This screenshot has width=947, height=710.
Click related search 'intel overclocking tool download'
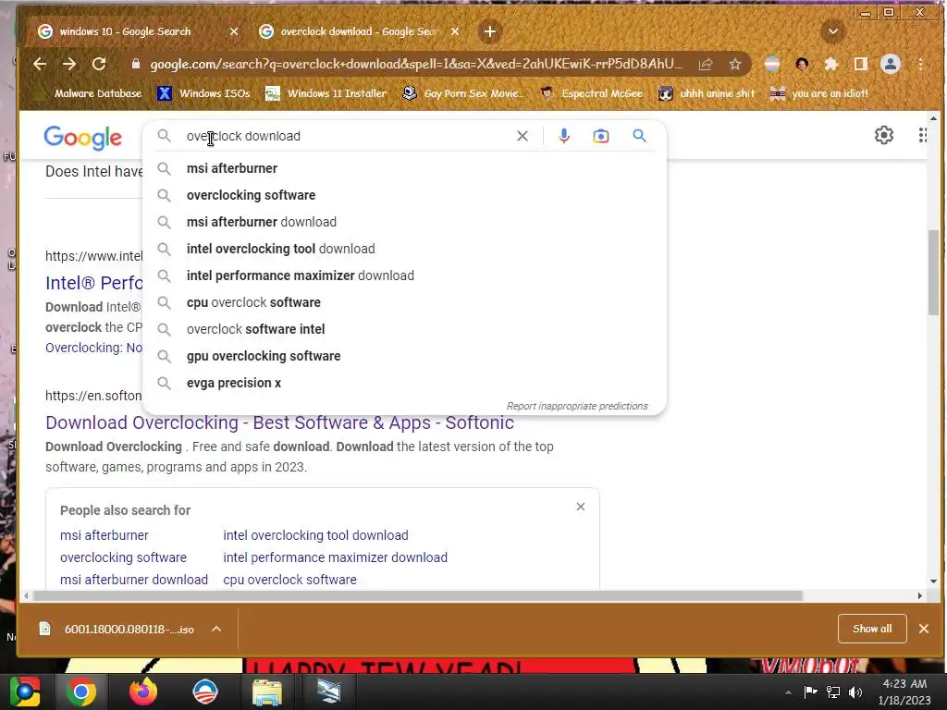pos(316,535)
